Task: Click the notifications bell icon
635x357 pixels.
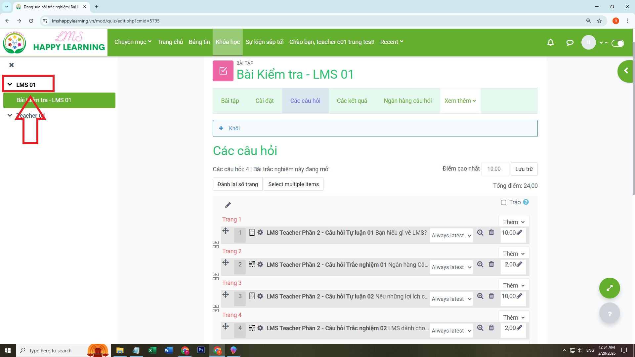Action: tap(550, 42)
